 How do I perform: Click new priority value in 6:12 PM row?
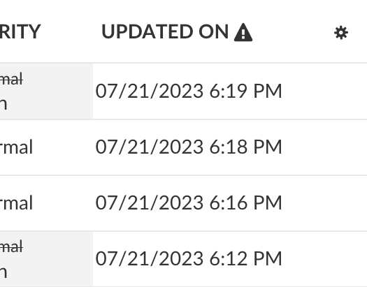point(3,272)
